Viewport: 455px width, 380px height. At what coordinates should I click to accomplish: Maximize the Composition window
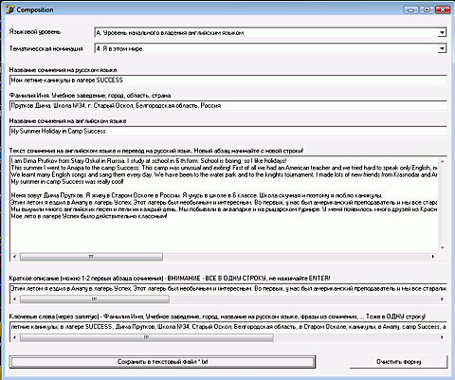pyautogui.click(x=427, y=9)
